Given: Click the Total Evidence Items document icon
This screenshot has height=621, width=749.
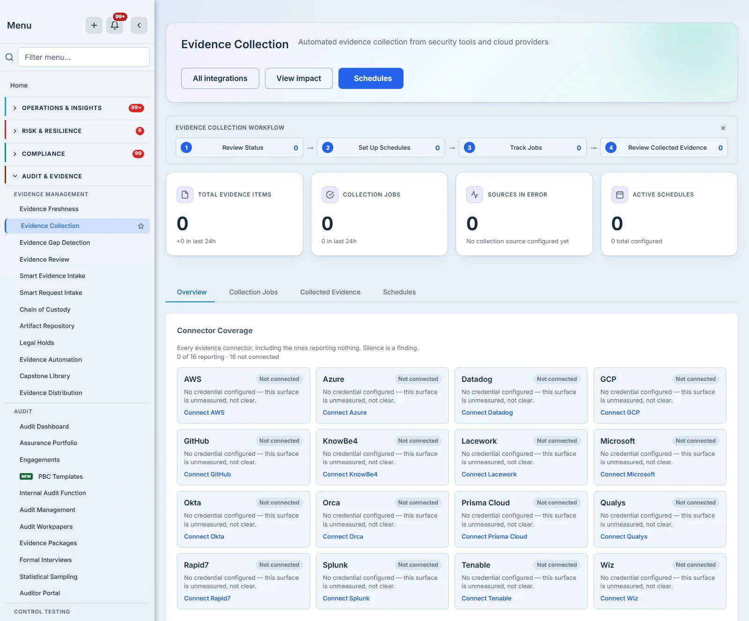Looking at the screenshot, I should [185, 195].
